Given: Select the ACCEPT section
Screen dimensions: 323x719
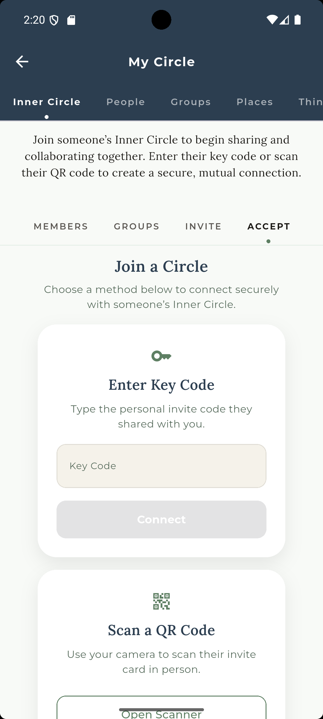Looking at the screenshot, I should coord(268,226).
